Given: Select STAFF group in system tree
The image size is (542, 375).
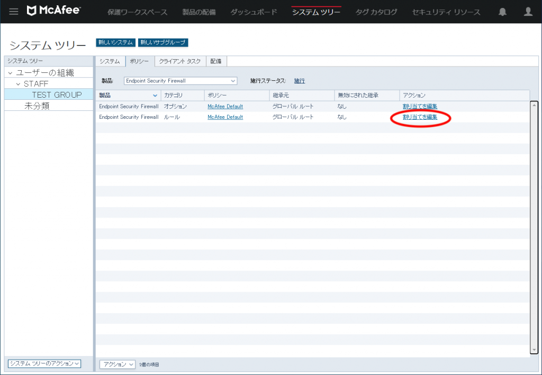Looking at the screenshot, I should (x=36, y=84).
